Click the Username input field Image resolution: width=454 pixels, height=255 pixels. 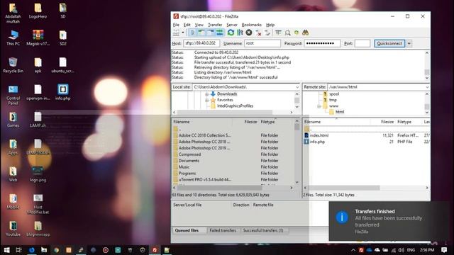[262, 43]
